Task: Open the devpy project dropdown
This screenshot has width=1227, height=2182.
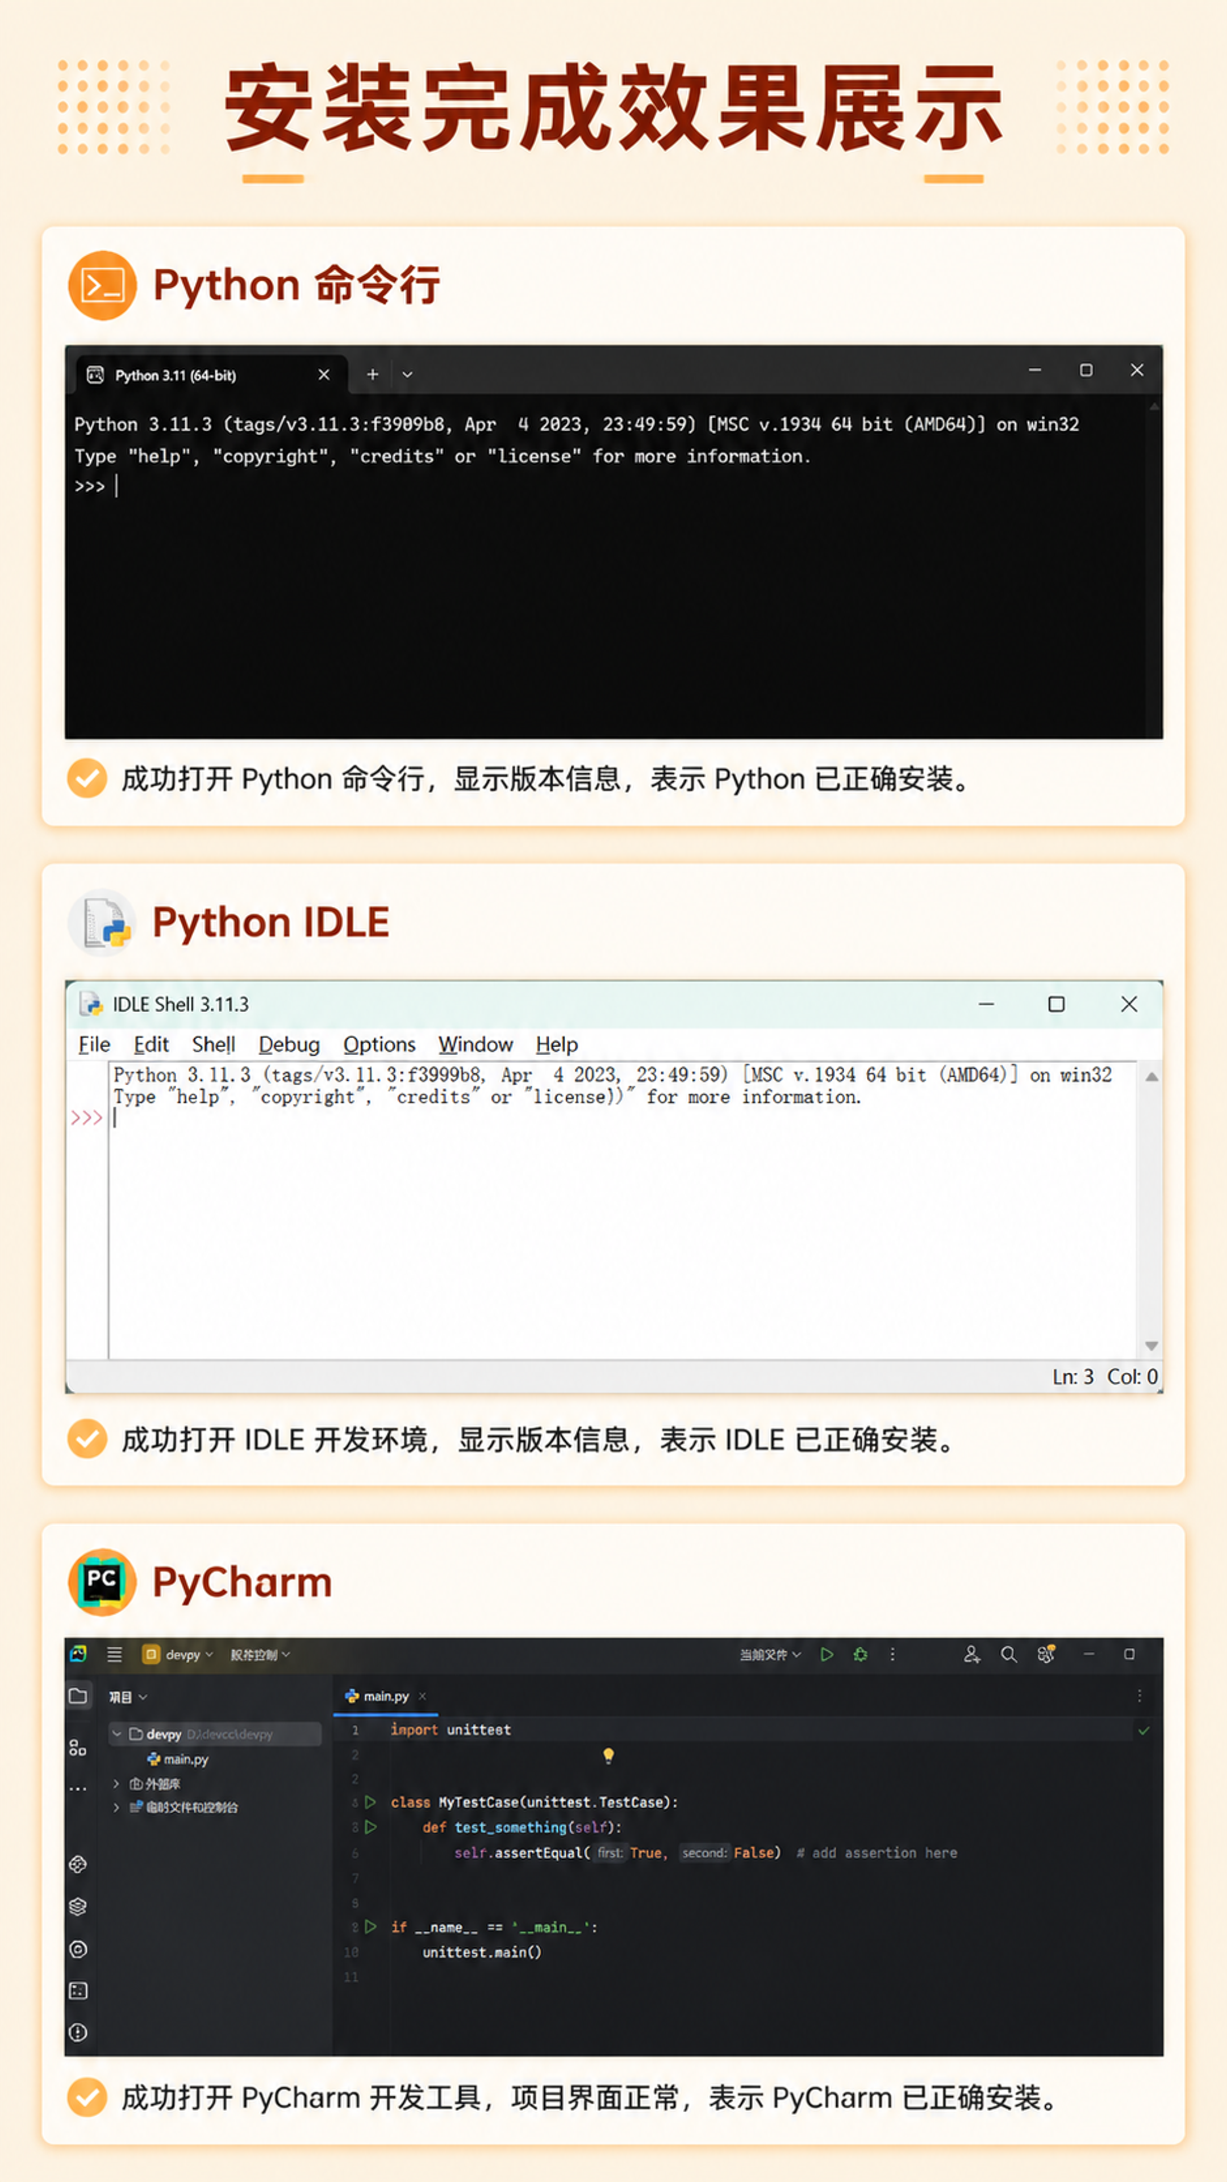Action: click(x=179, y=1655)
